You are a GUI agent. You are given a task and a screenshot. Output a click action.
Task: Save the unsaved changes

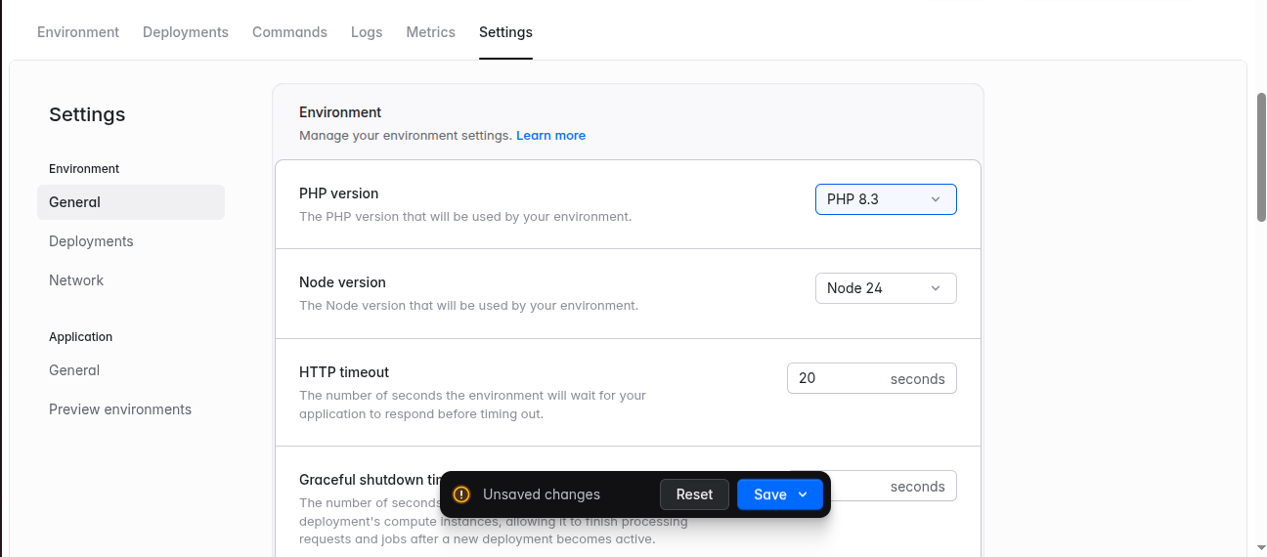click(x=770, y=494)
